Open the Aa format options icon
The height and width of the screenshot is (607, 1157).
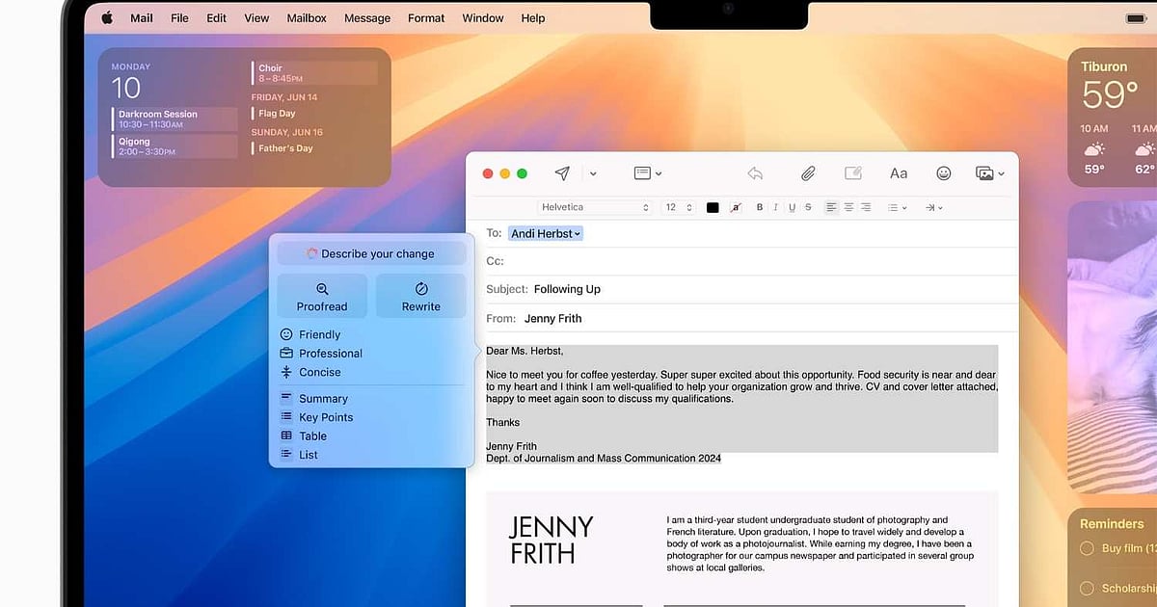[x=899, y=173]
